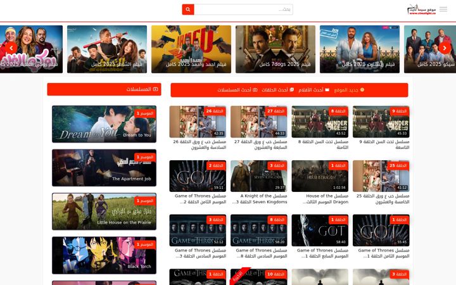
Task: Open حب ع ورق episode 27 thumbnail
Action: point(259,122)
